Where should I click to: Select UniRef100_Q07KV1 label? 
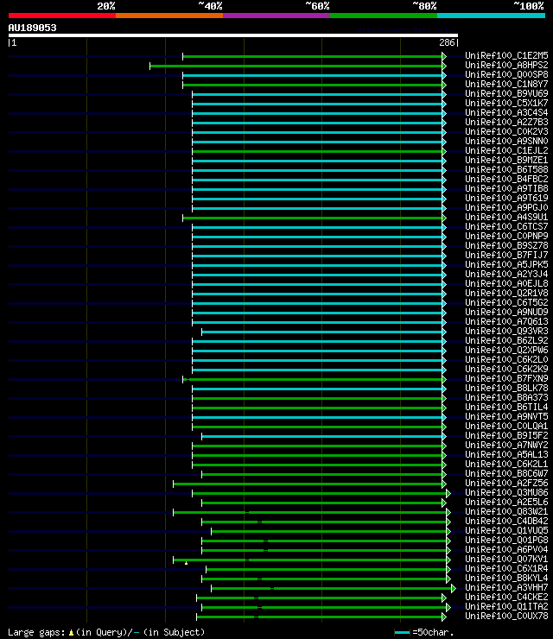tap(506, 560)
